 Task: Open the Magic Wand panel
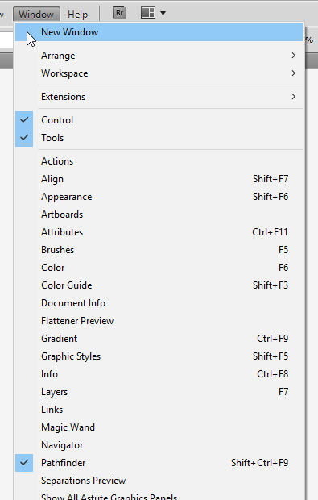159,427
